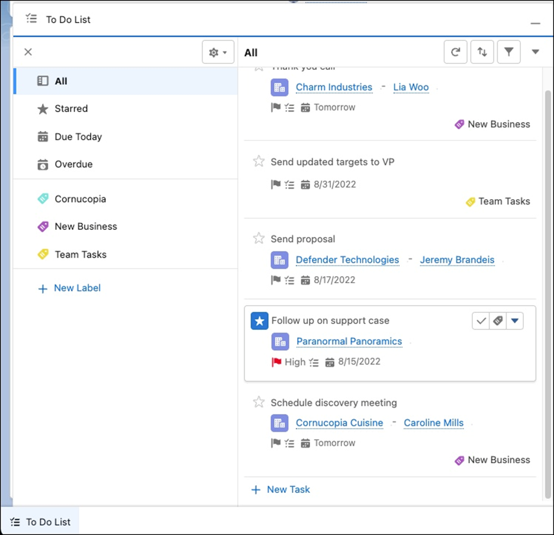Image resolution: width=554 pixels, height=535 pixels.
Task: Select the Due Today view
Action: pyautogui.click(x=78, y=136)
